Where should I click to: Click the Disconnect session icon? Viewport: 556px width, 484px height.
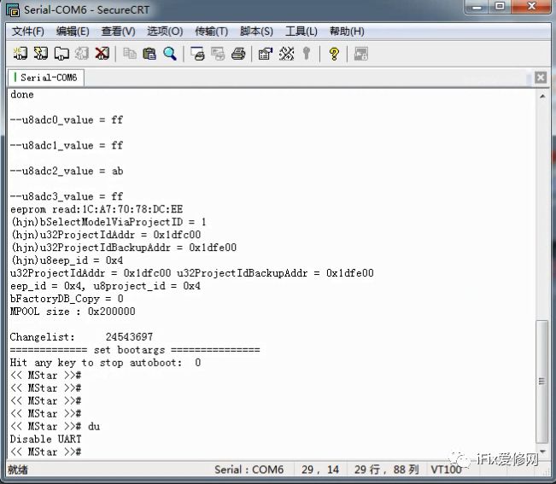(102, 54)
